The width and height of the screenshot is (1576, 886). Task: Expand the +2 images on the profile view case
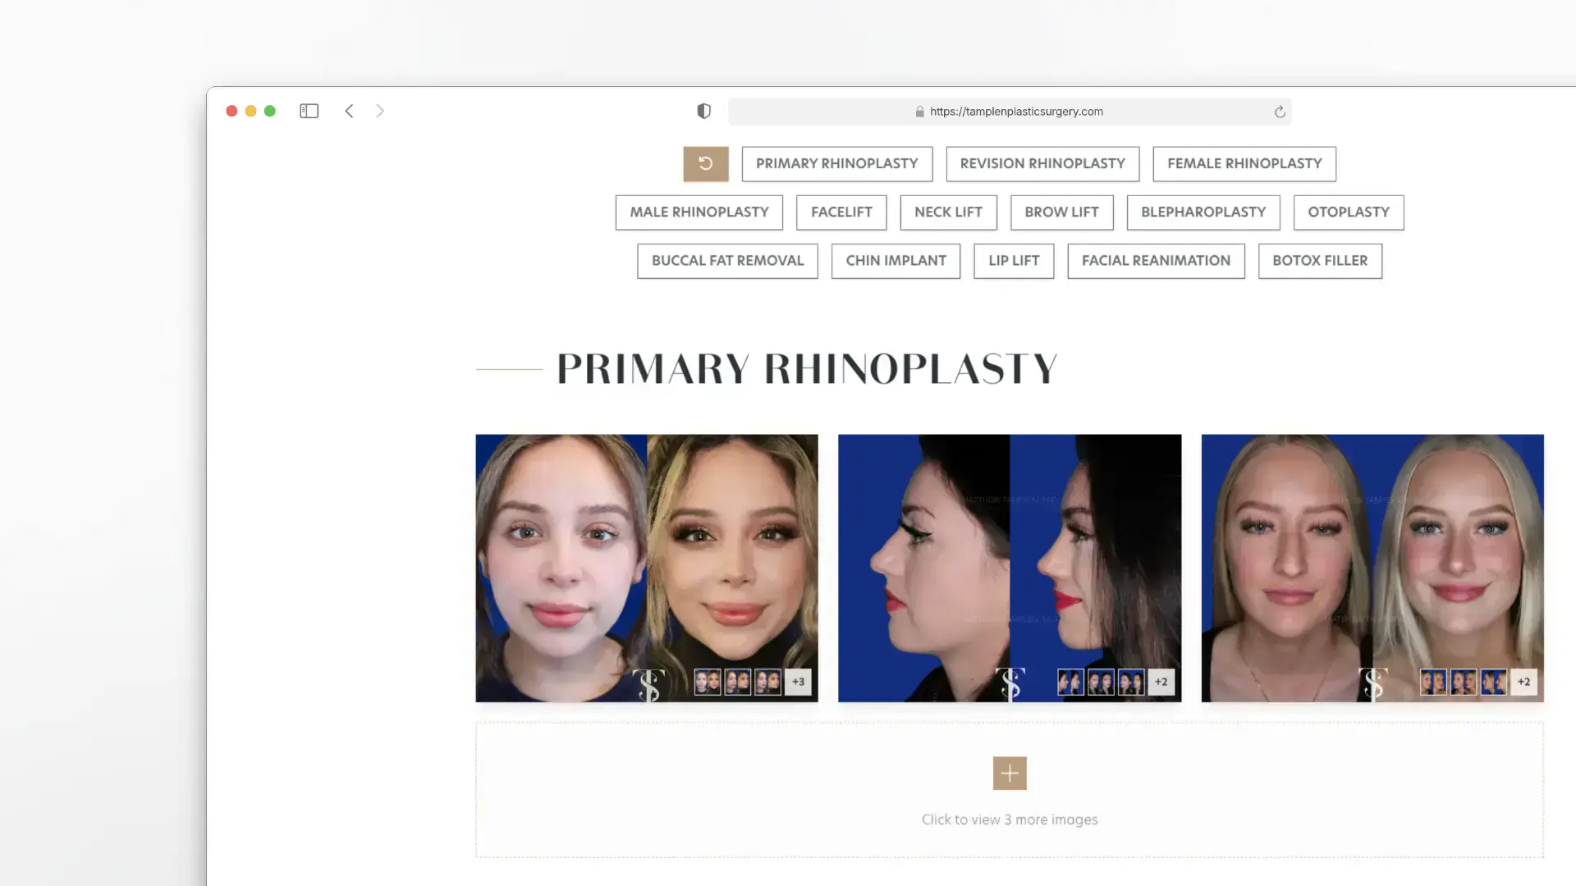tap(1160, 681)
